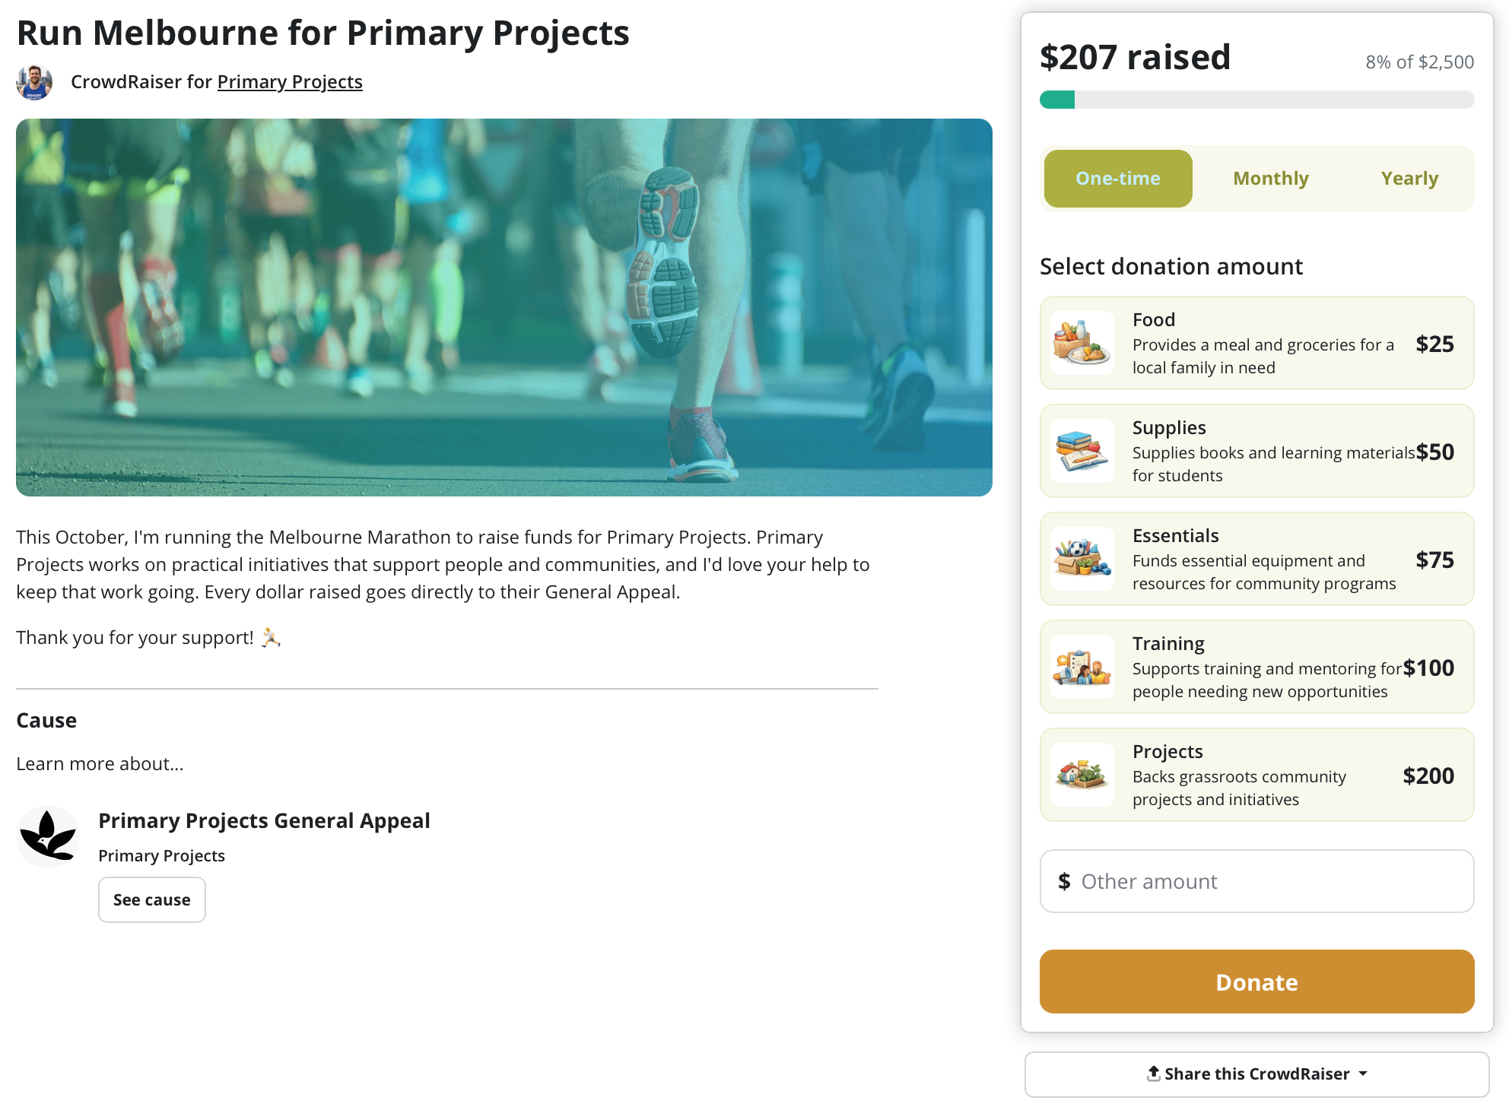Open the See cause button
Viewport: 1509px width, 1110px height.
click(151, 899)
